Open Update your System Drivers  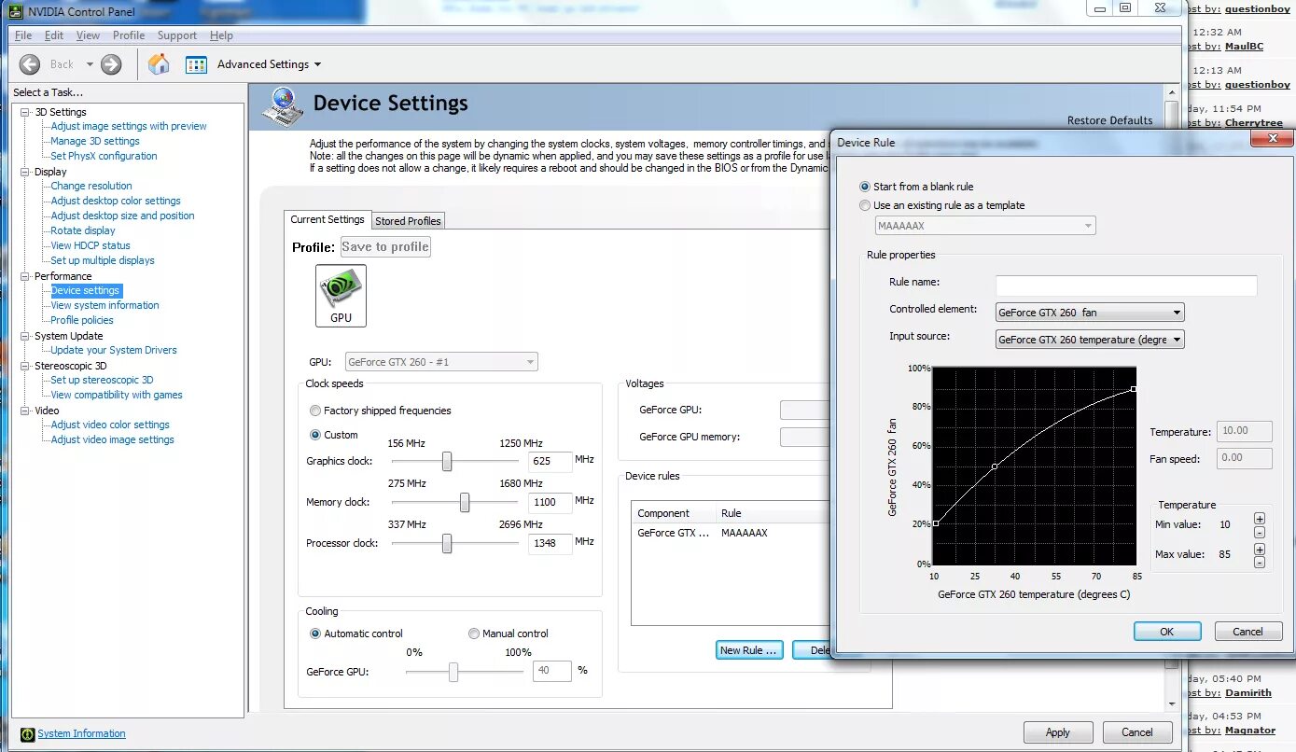tap(114, 350)
